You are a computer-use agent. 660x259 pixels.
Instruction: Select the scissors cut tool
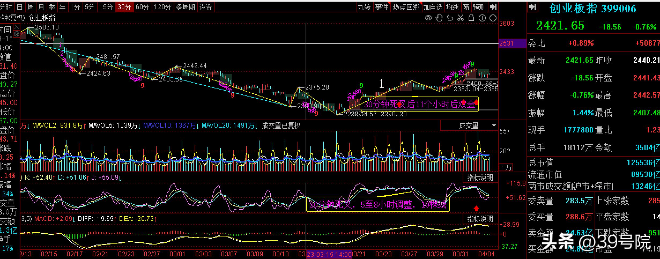click(461, 18)
